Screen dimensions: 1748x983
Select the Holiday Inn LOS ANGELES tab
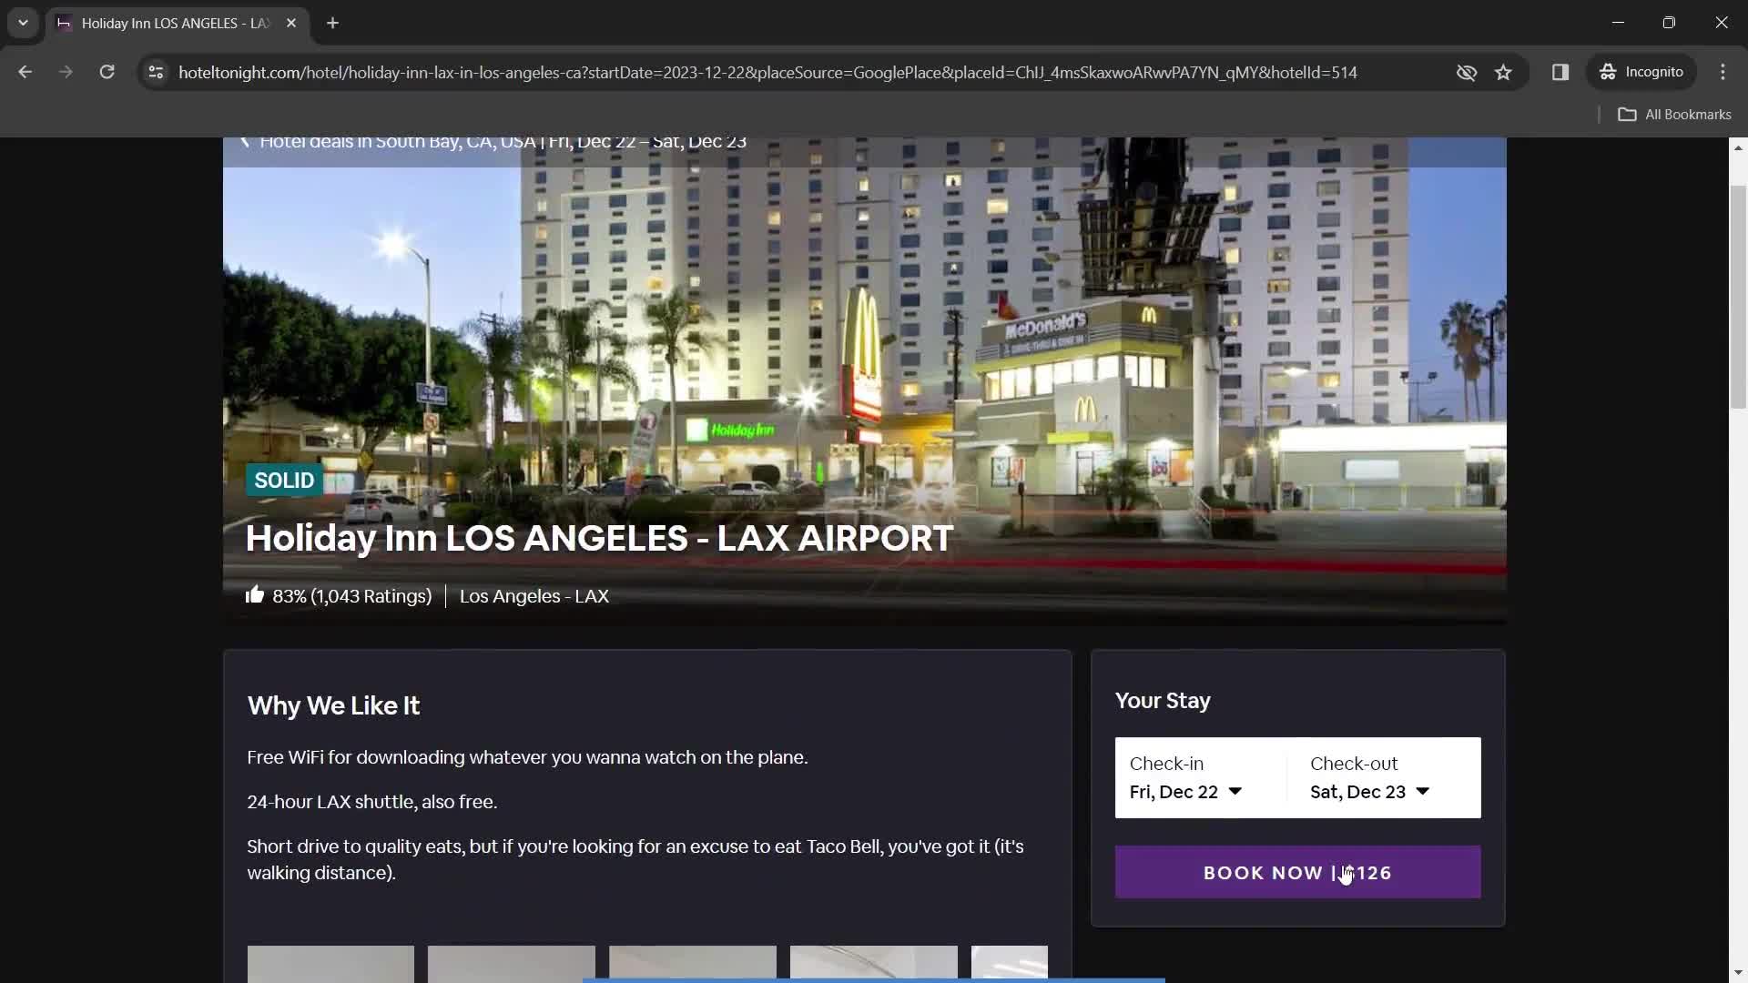(x=175, y=24)
